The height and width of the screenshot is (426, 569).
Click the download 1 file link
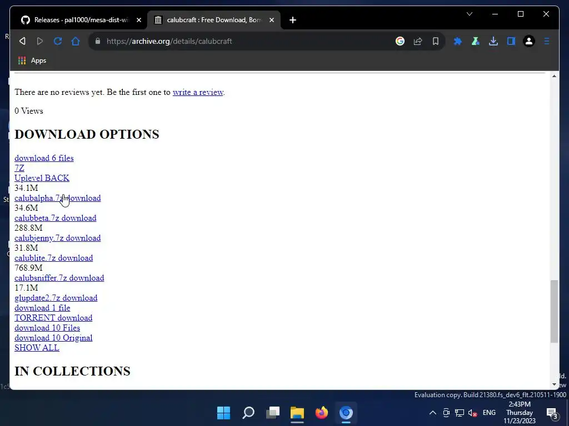click(x=42, y=308)
